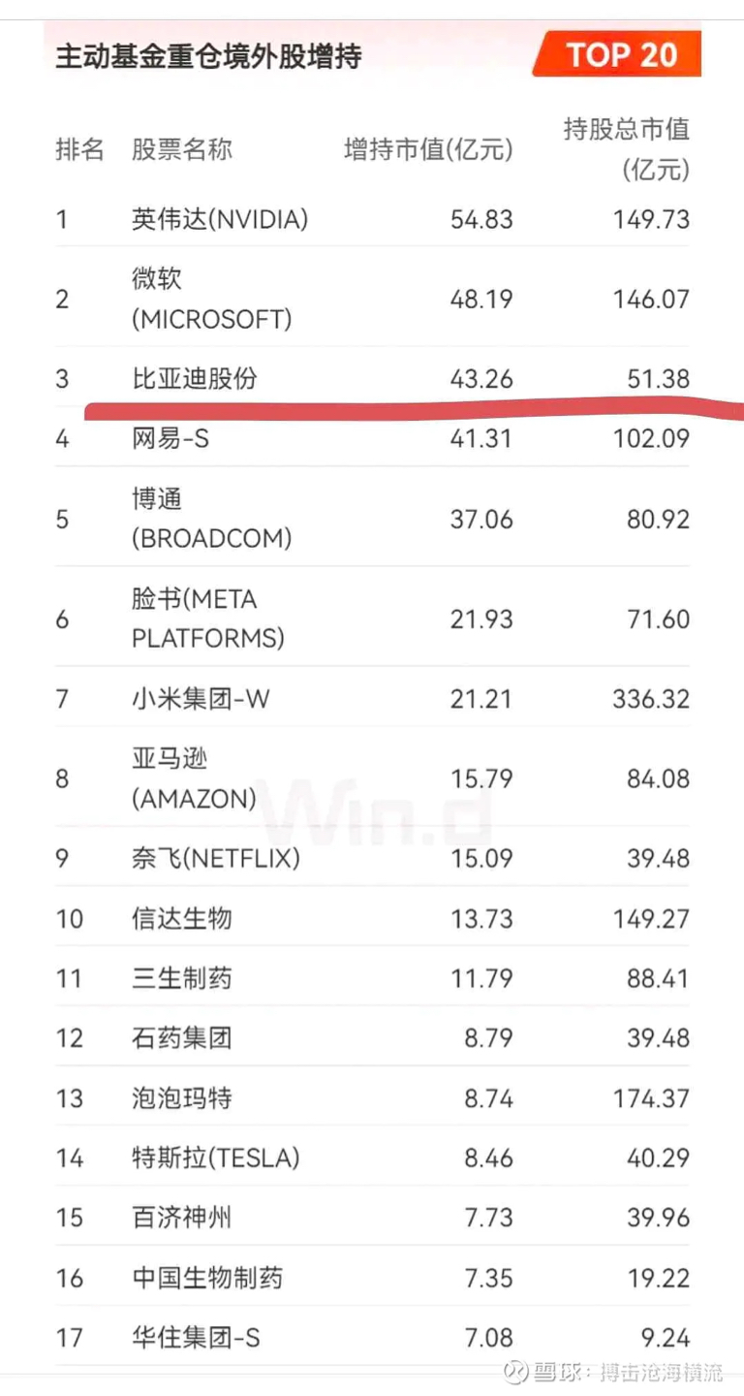Viewport: 744px width, 1396px height.
Task: Open the 搏击沧海横流 author link
Action: 661,1372
